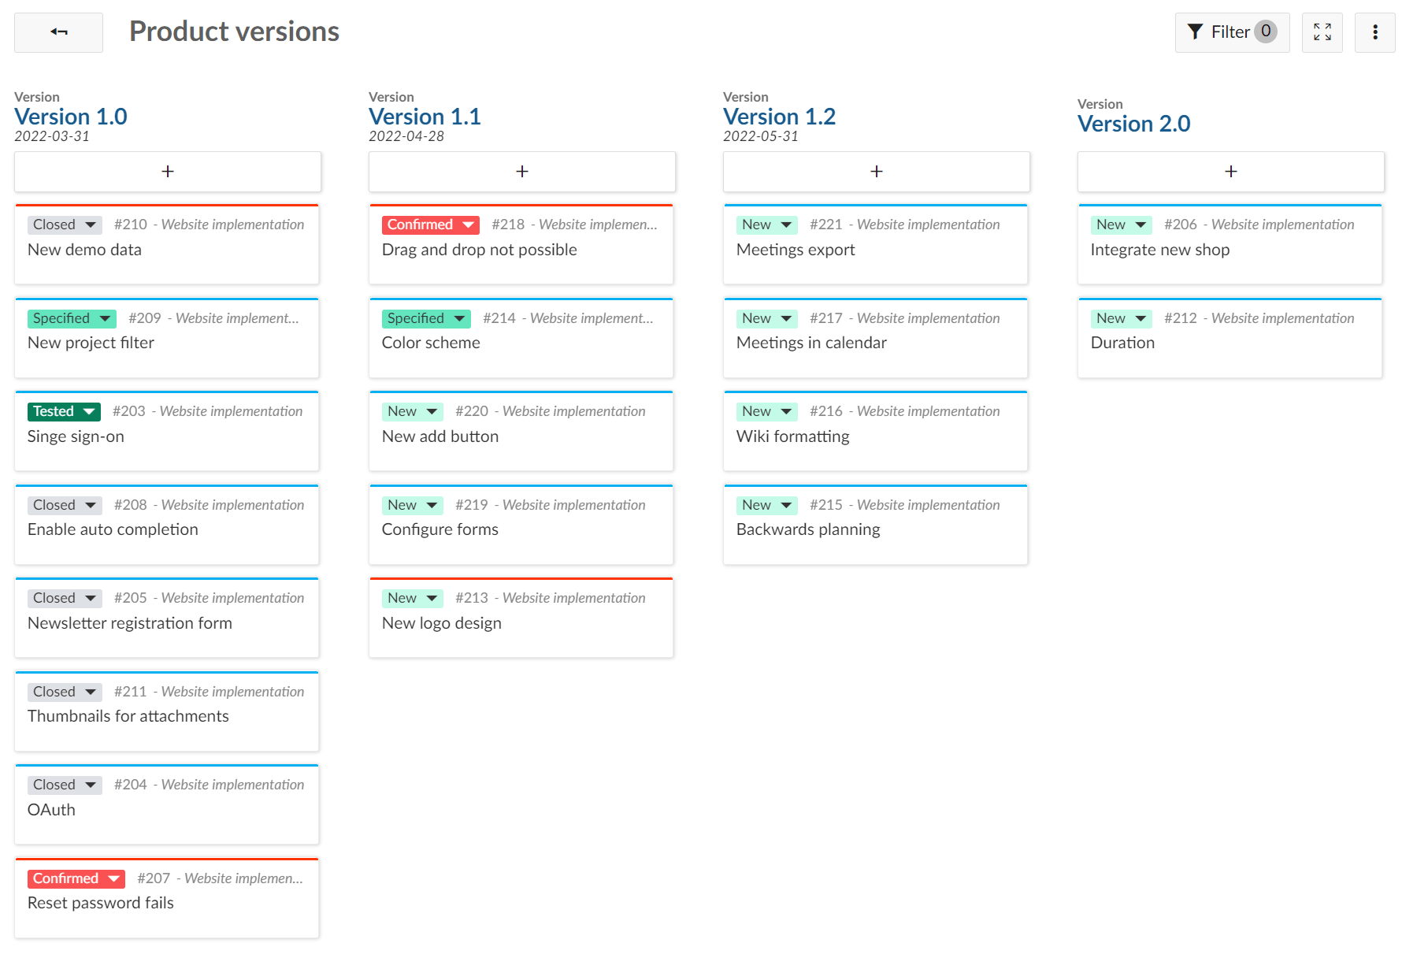Add a card to Version 1.0

tap(168, 172)
